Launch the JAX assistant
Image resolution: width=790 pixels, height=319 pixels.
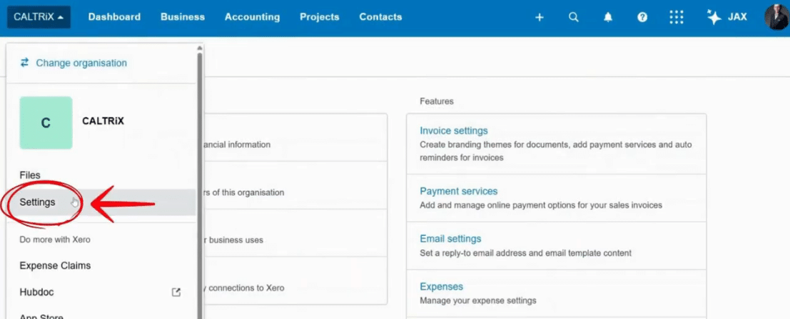[726, 17]
